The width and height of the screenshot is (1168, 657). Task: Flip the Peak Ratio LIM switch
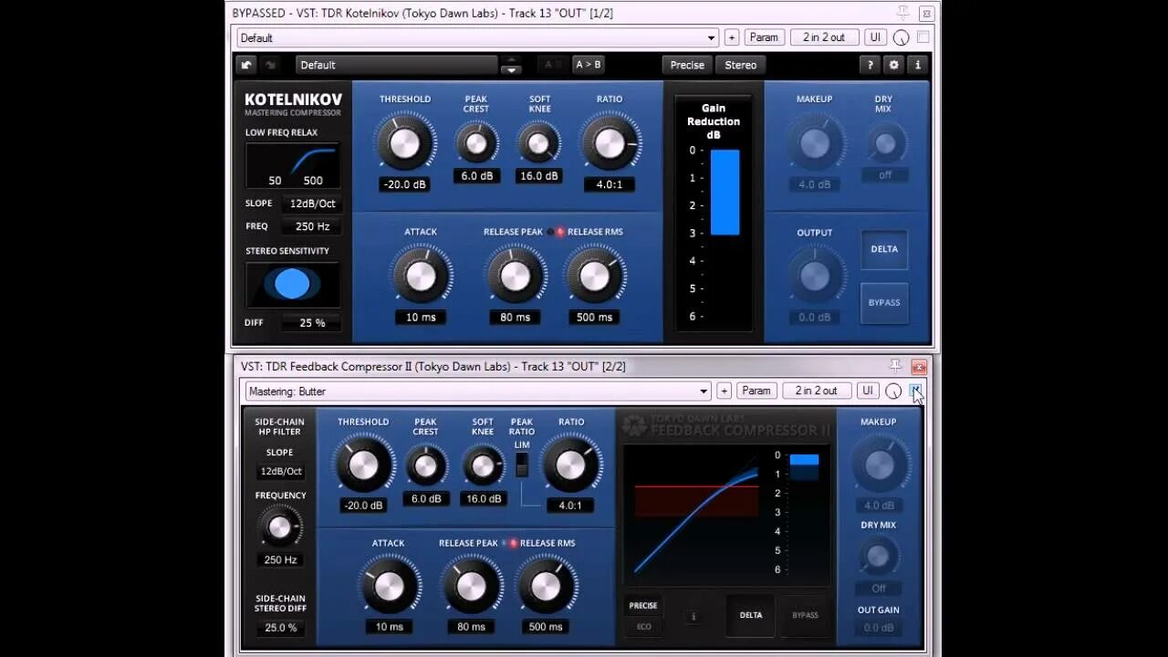[522, 464]
